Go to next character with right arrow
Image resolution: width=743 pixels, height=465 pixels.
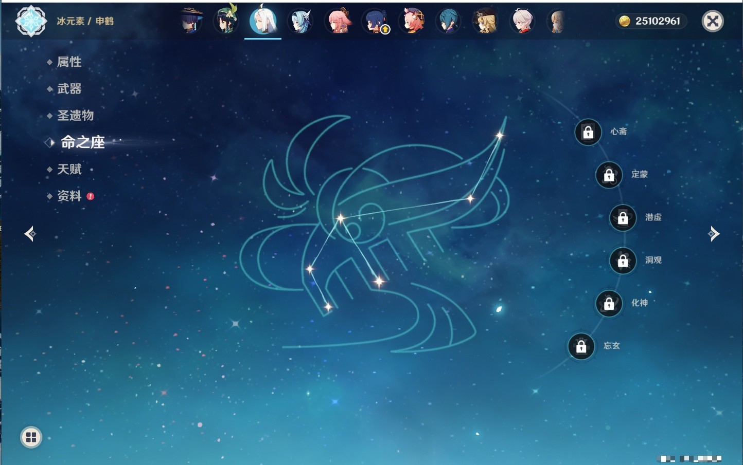click(714, 234)
